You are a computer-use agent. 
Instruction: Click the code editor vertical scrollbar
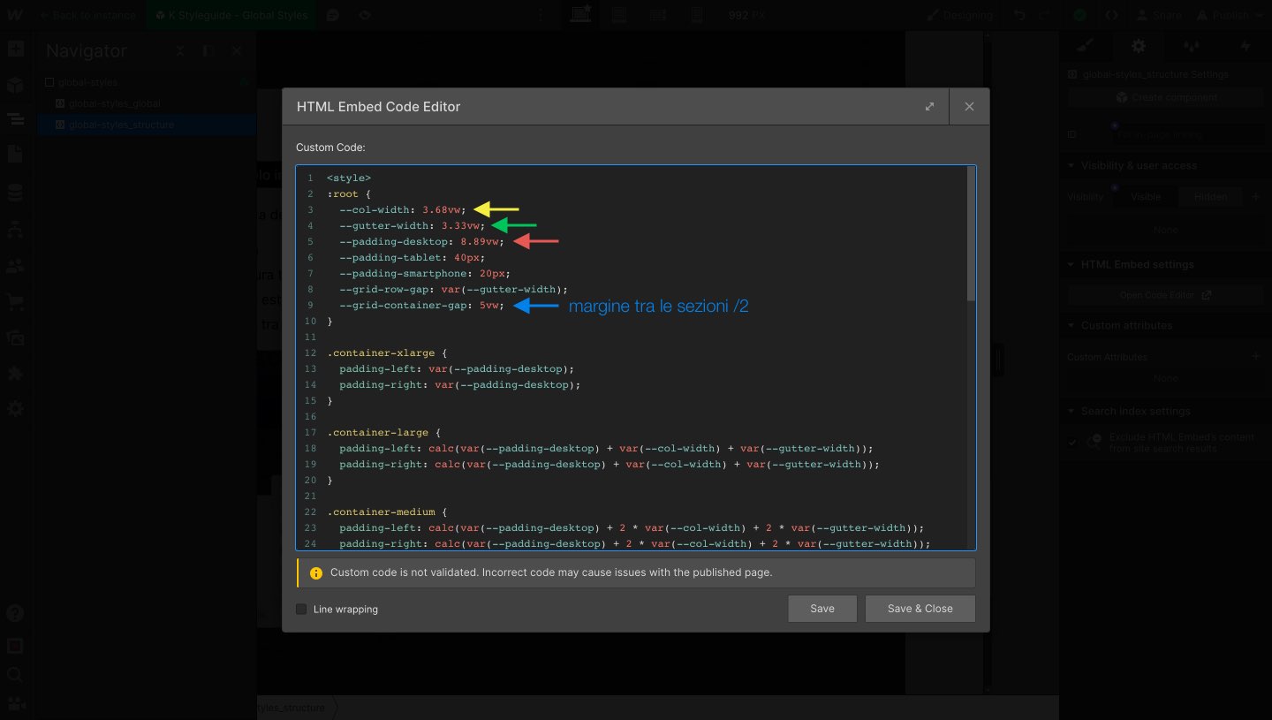pos(971,234)
